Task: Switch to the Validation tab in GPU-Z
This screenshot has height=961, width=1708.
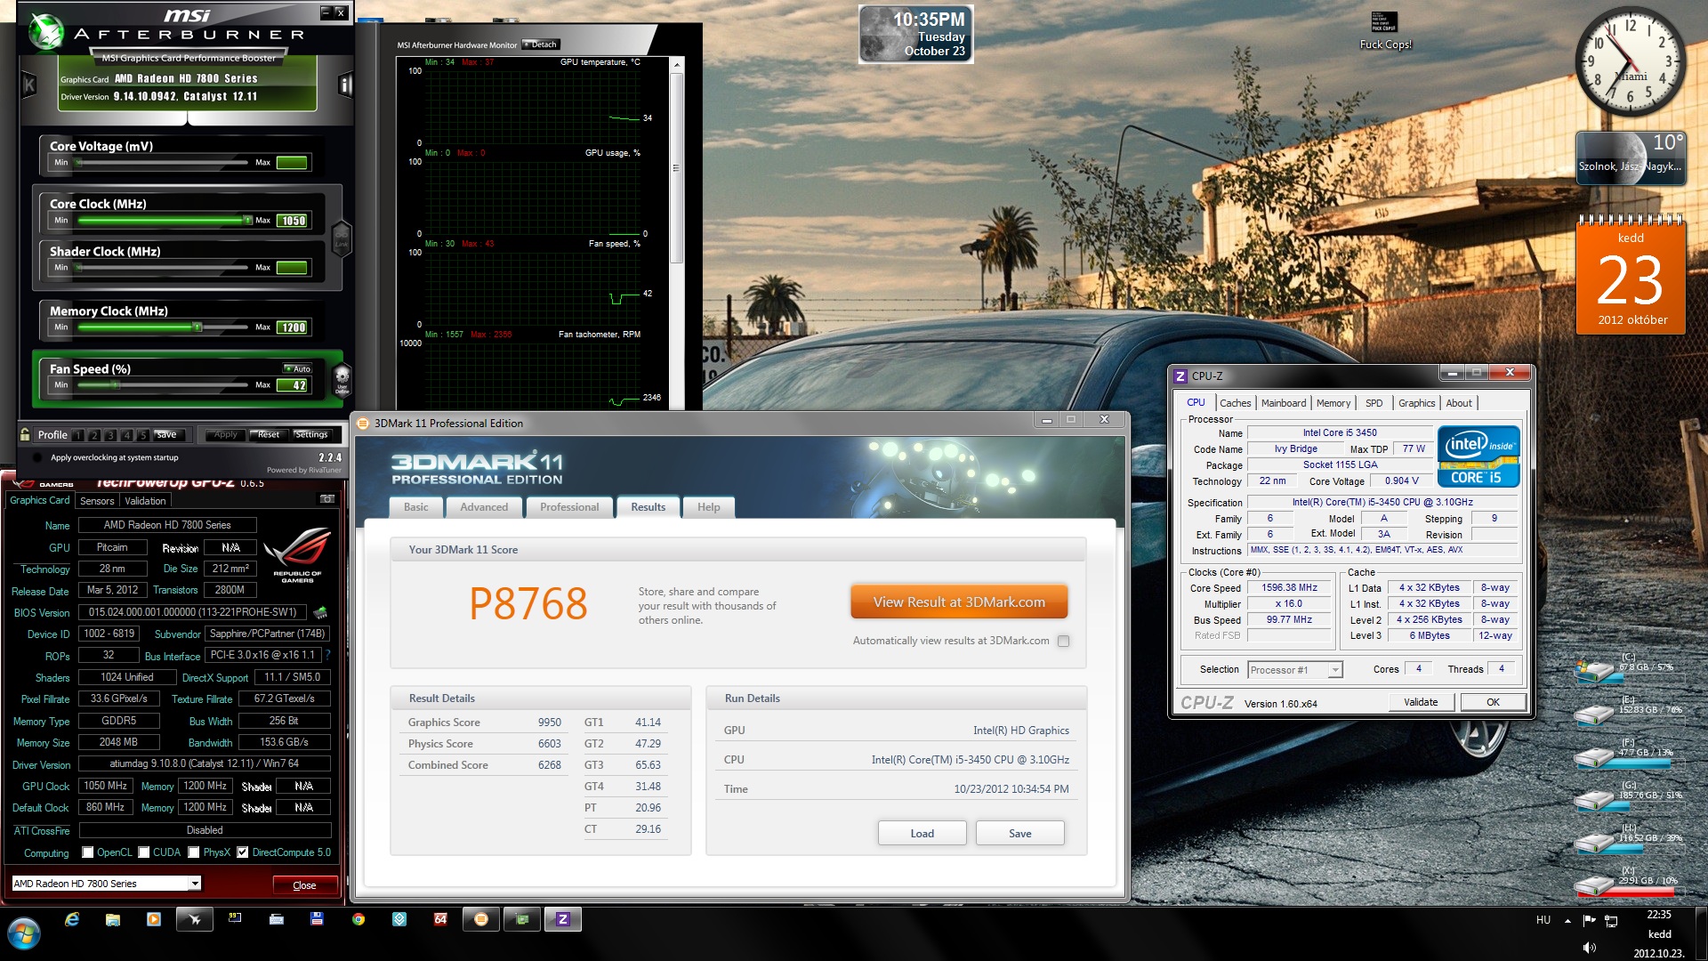Action: tap(145, 501)
